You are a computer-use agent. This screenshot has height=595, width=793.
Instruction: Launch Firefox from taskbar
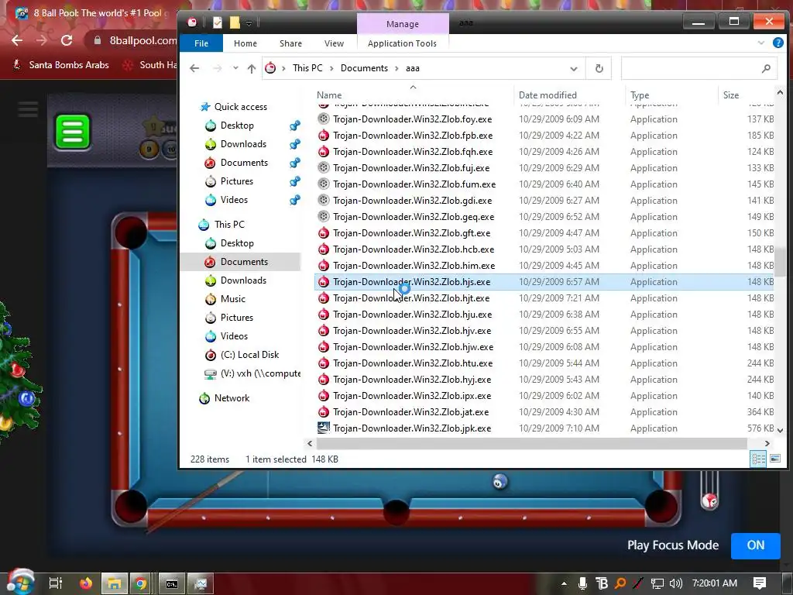(x=86, y=583)
